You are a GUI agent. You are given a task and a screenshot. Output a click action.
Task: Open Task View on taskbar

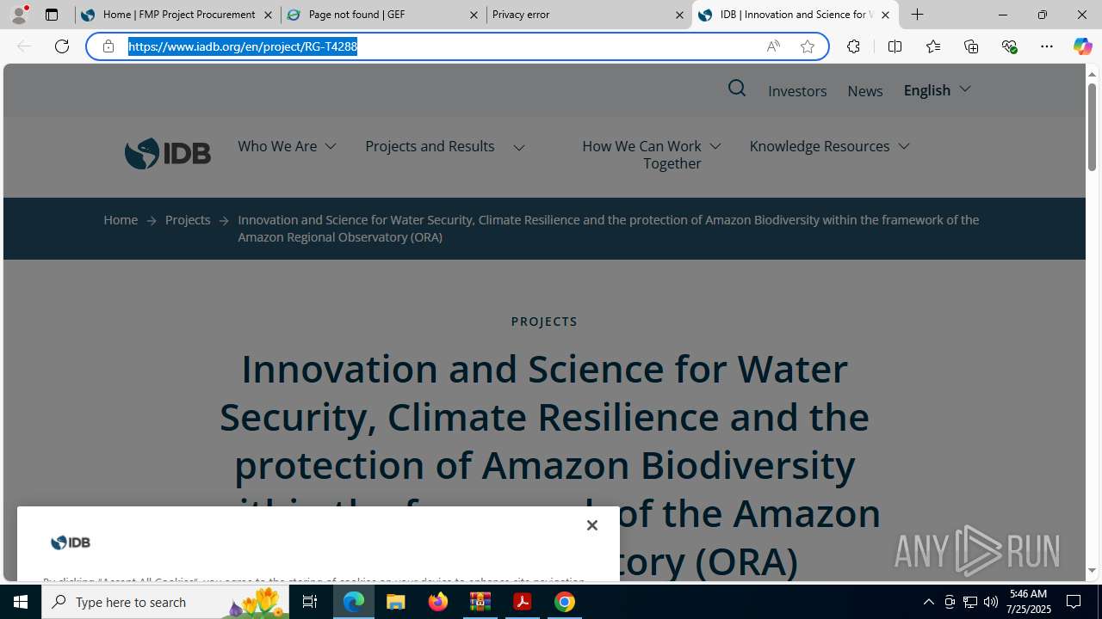pyautogui.click(x=310, y=602)
